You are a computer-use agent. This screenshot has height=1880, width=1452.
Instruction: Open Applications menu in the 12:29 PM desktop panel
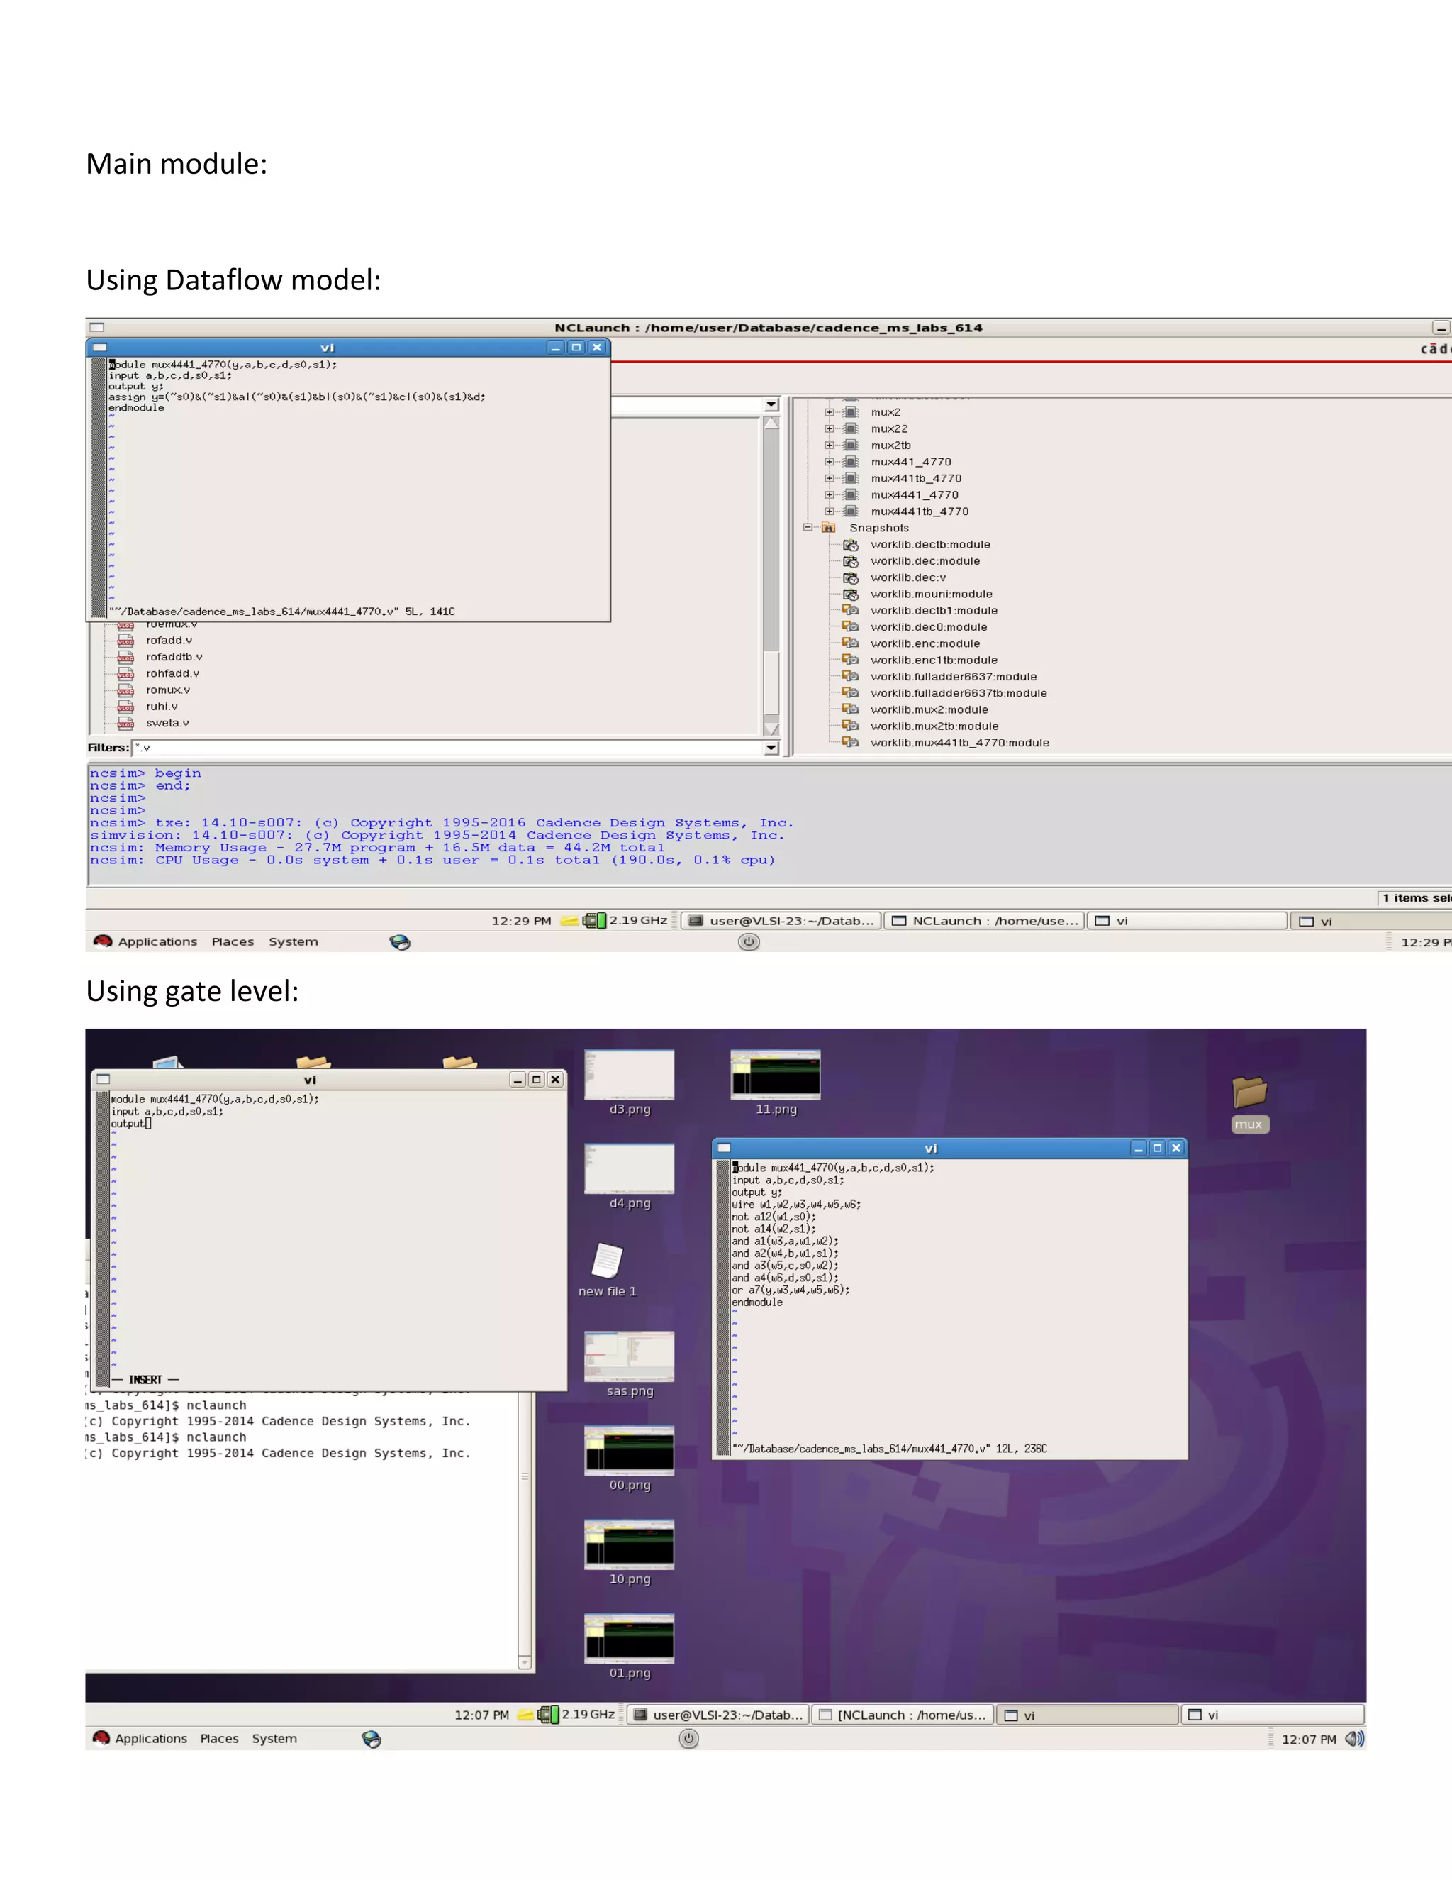coord(157,941)
